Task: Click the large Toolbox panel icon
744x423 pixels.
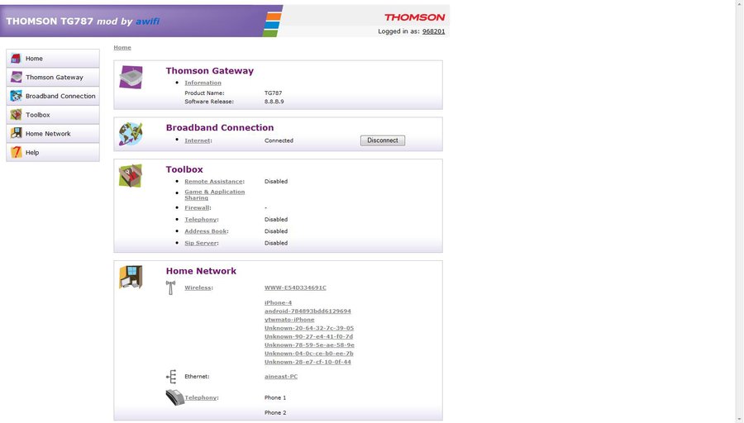Action: click(x=131, y=175)
